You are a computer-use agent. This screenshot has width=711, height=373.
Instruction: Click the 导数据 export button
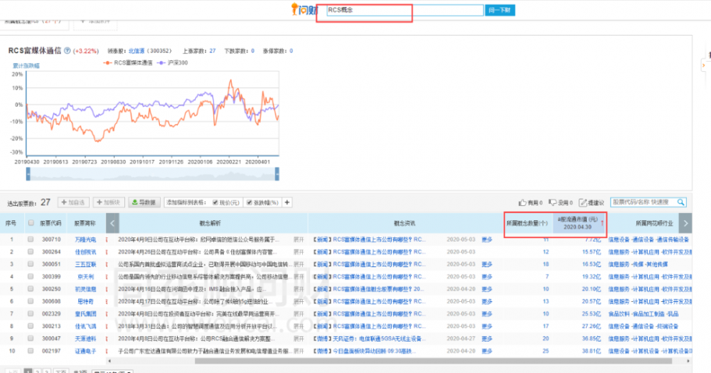144,202
